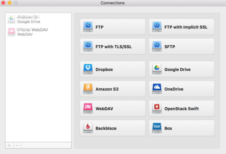Click the OneDrive cloud drive icon
This screenshot has height=154, width=226.
pos(157,89)
